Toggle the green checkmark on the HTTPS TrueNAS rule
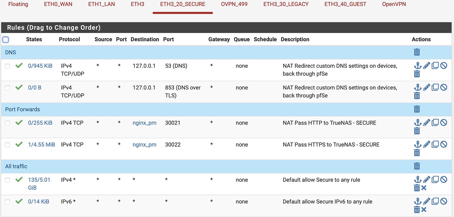 (x=19, y=144)
